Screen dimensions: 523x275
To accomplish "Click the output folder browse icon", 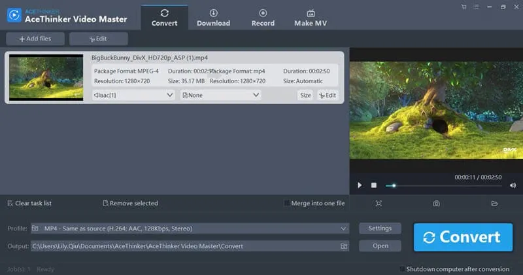I will [343, 246].
